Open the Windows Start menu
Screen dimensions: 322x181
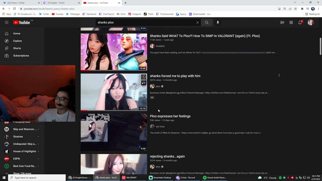[x=4, y=178]
